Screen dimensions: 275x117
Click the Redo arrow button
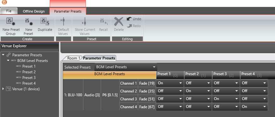(x=134, y=26)
